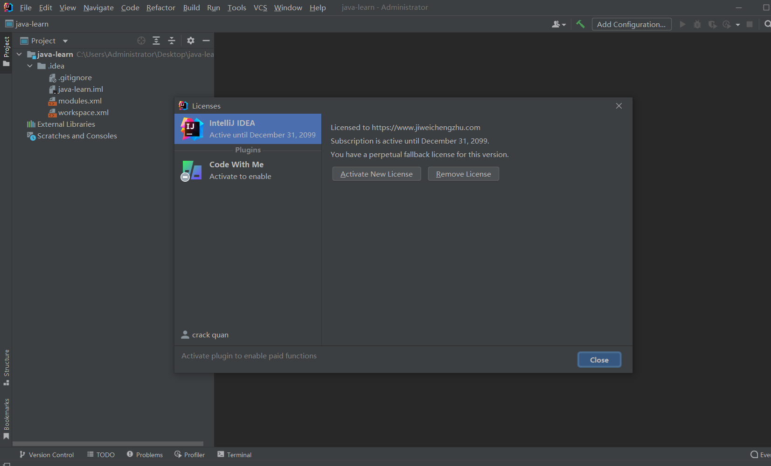Open the Refactor menu
Image resolution: width=771 pixels, height=466 pixels.
[x=161, y=7]
